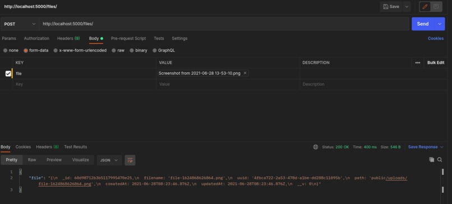This screenshot has width=452, height=204.
Task: Open the Settings tab
Action: click(x=179, y=39)
